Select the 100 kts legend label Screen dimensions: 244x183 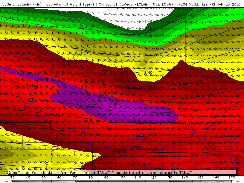(x=122, y=178)
